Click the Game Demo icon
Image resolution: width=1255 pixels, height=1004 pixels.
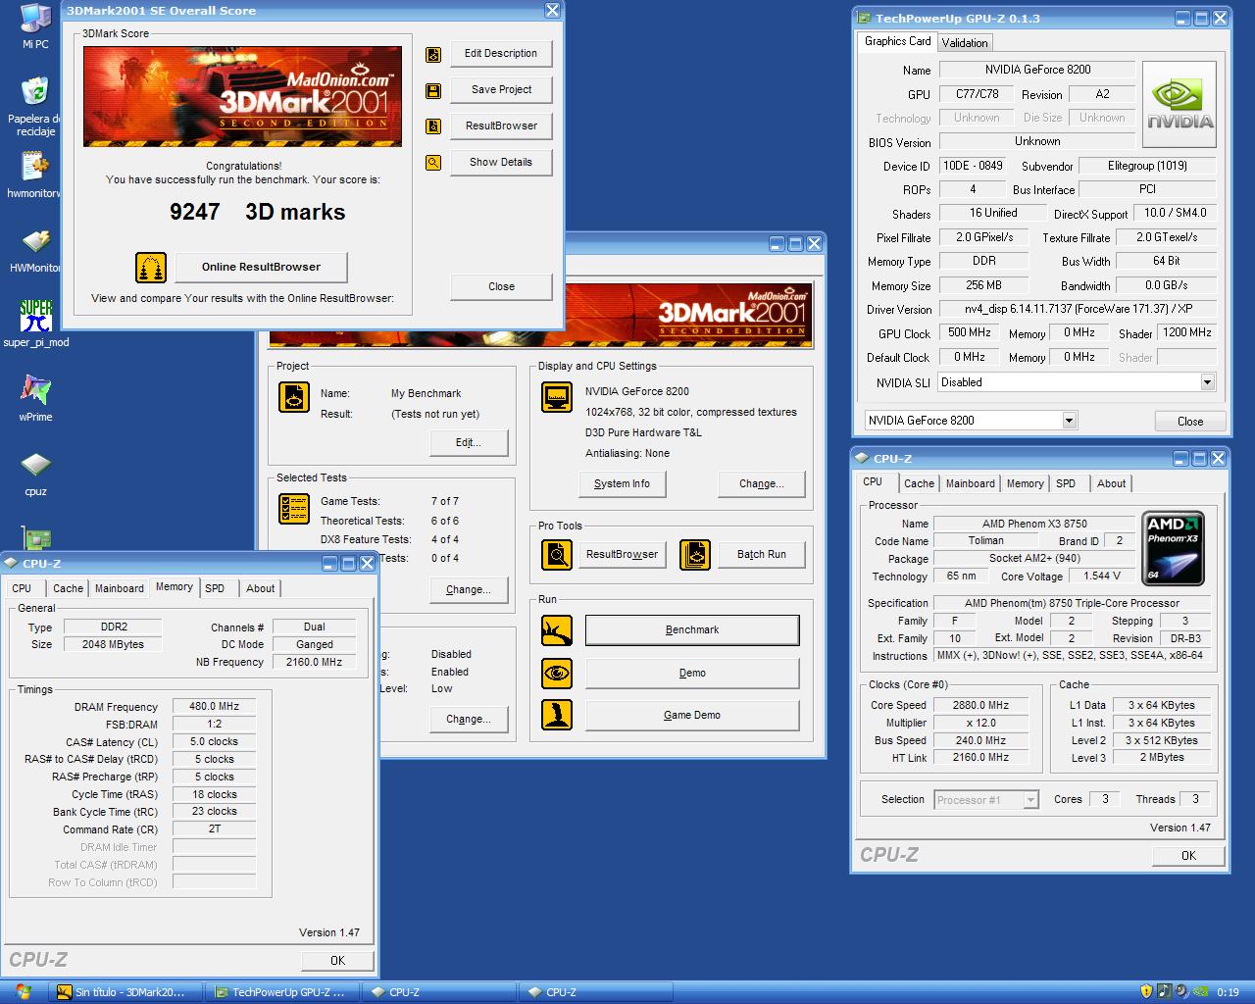tap(557, 715)
